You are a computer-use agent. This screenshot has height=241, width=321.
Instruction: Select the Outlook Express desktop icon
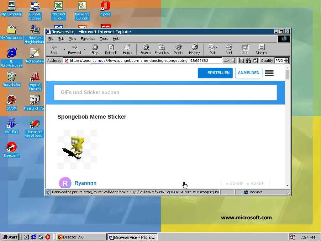pos(35,11)
